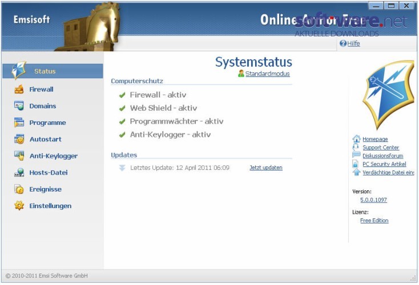Image resolution: width=419 pixels, height=285 pixels.
Task: Click the Domains icon in the sidebar
Action: (x=19, y=106)
